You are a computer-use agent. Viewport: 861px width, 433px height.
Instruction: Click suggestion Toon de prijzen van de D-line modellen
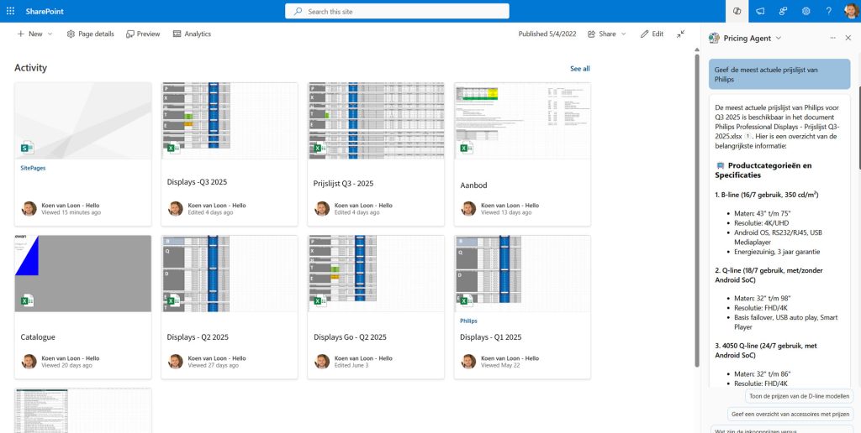(799, 396)
